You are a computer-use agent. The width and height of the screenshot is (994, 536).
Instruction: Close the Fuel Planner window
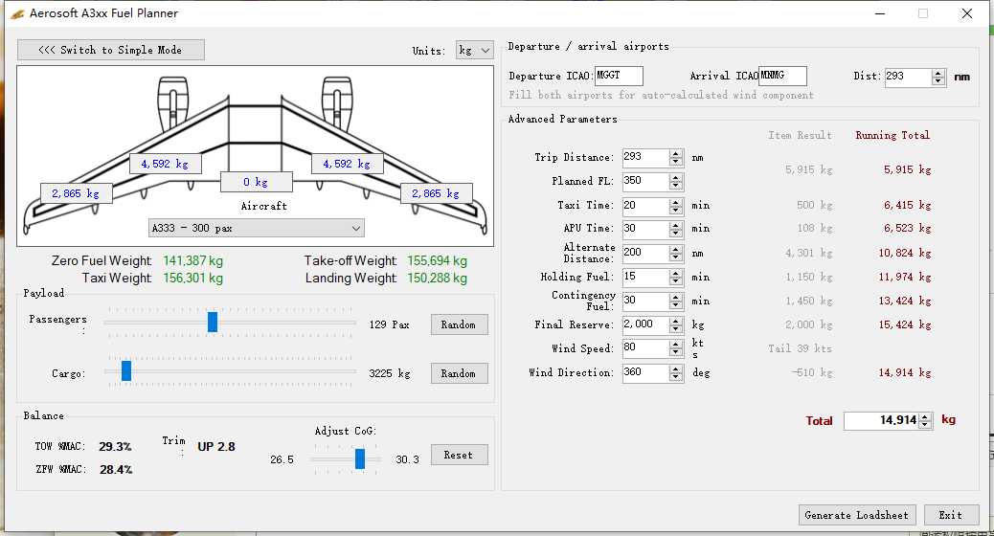(967, 13)
